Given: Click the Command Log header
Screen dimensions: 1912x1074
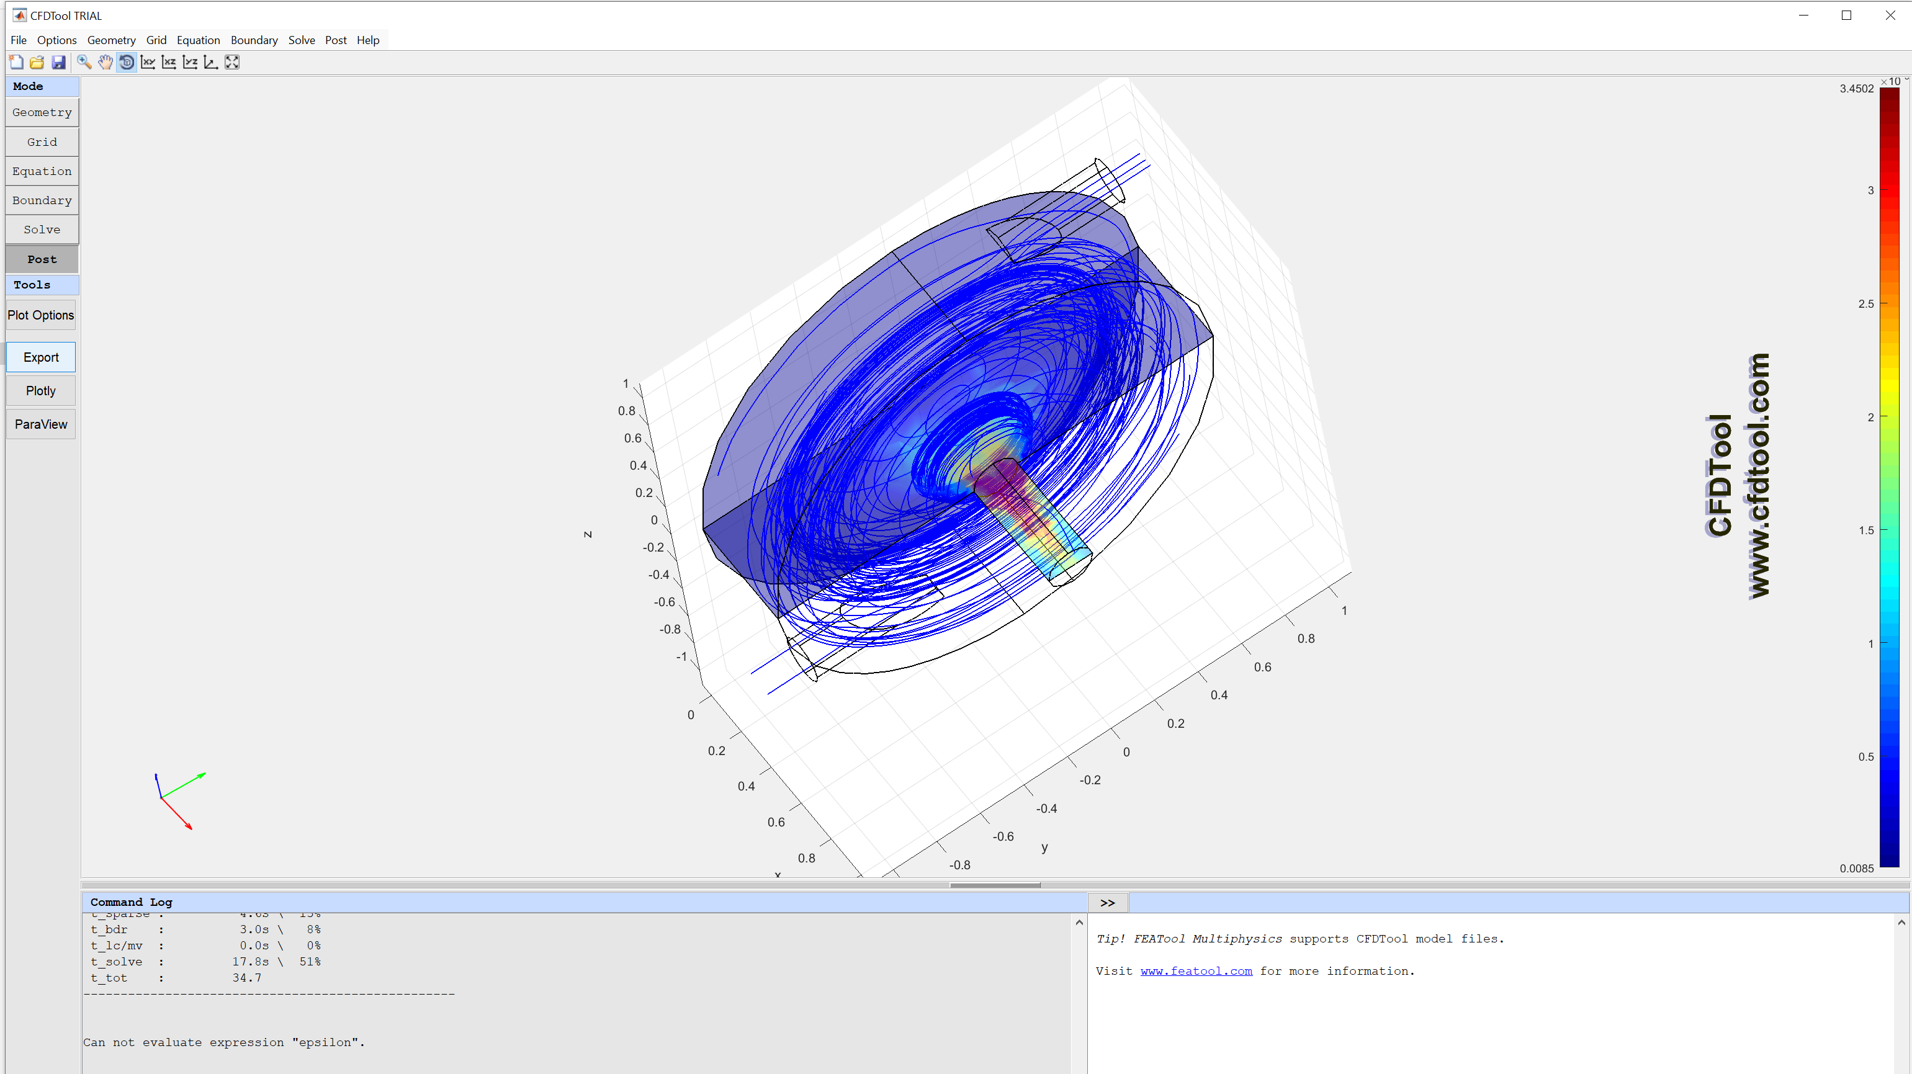Looking at the screenshot, I should 132,902.
